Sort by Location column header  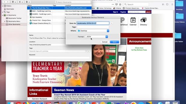78,5
